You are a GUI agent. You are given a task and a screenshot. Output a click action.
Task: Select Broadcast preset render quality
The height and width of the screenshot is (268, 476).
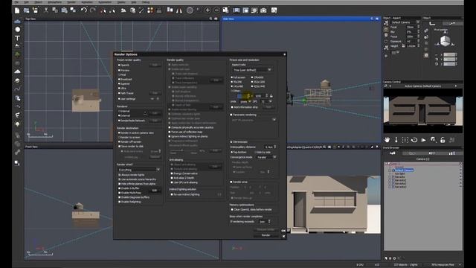point(125,80)
